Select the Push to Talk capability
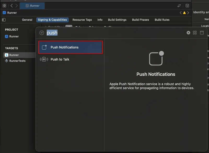Screen dimensions: 209x153 pos(71,59)
